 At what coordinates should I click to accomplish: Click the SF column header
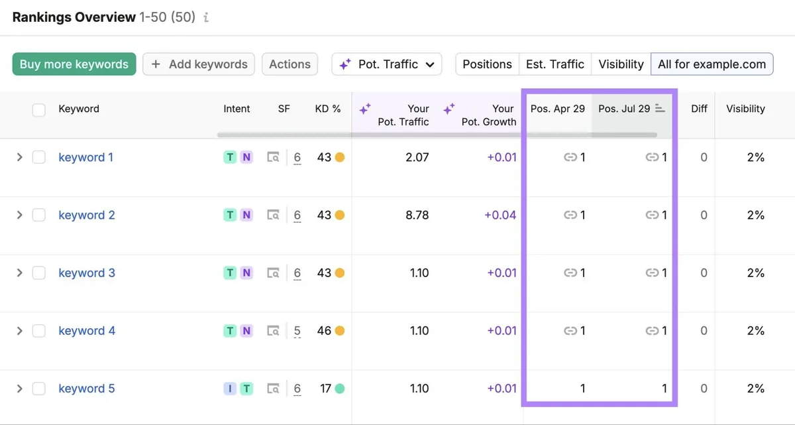(284, 109)
